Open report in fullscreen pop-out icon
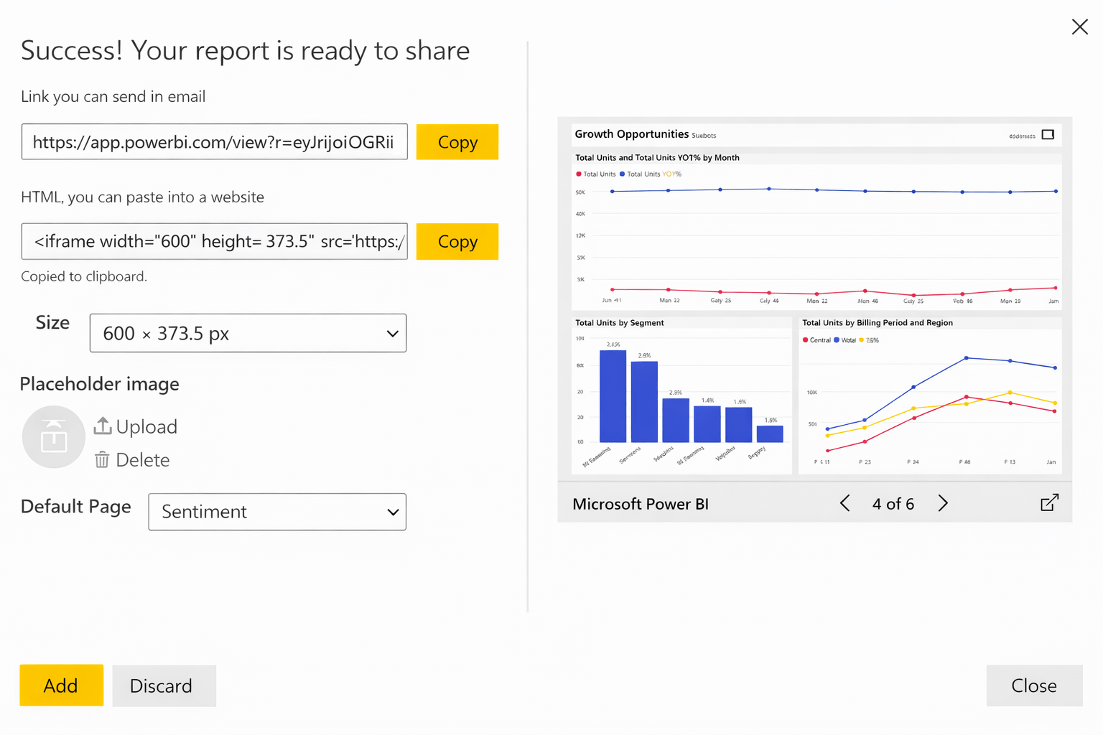1103x735 pixels. point(1049,502)
